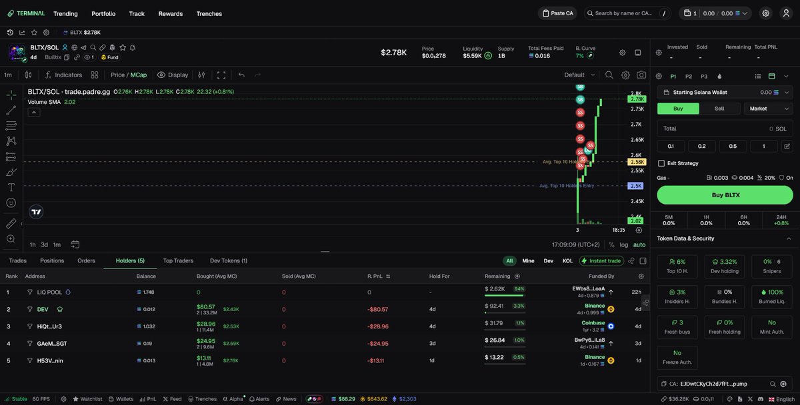800x405 pixels.
Task: Open the emoji sticker tool
Action: (11, 202)
